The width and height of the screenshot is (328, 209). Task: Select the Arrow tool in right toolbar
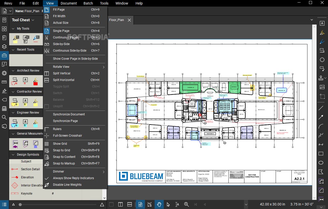[x=321, y=117]
